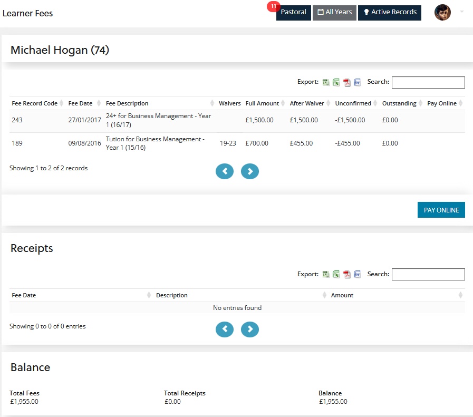Click the user profile avatar

(442, 12)
